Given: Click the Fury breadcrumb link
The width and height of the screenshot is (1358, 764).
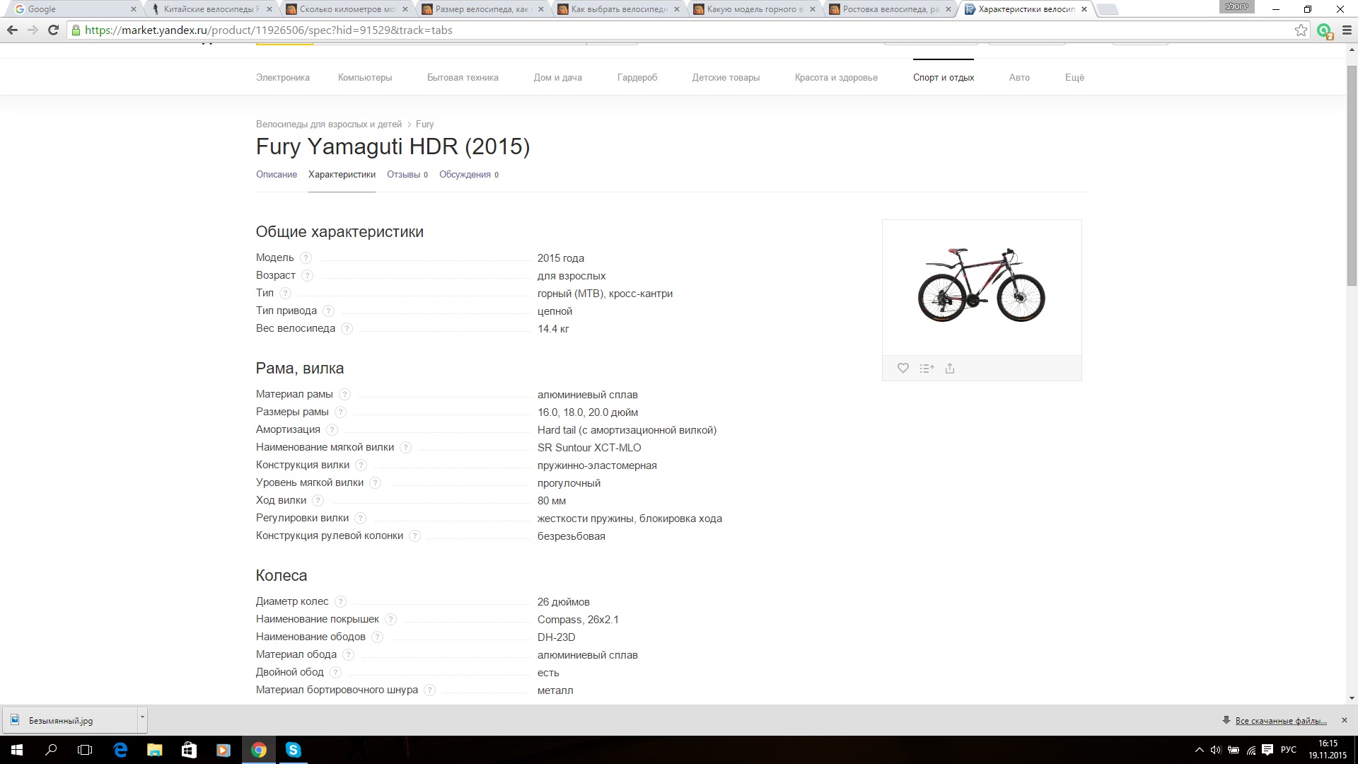Looking at the screenshot, I should coord(424,125).
